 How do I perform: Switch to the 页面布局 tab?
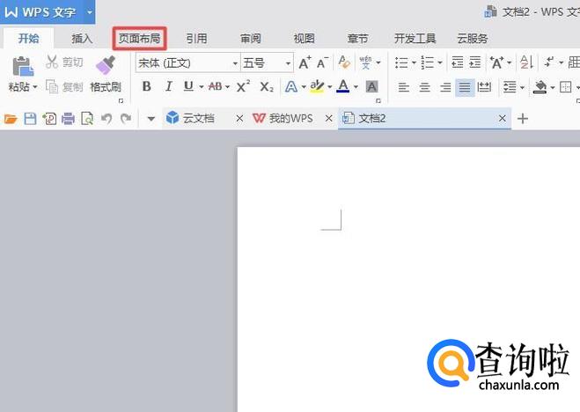coord(140,39)
